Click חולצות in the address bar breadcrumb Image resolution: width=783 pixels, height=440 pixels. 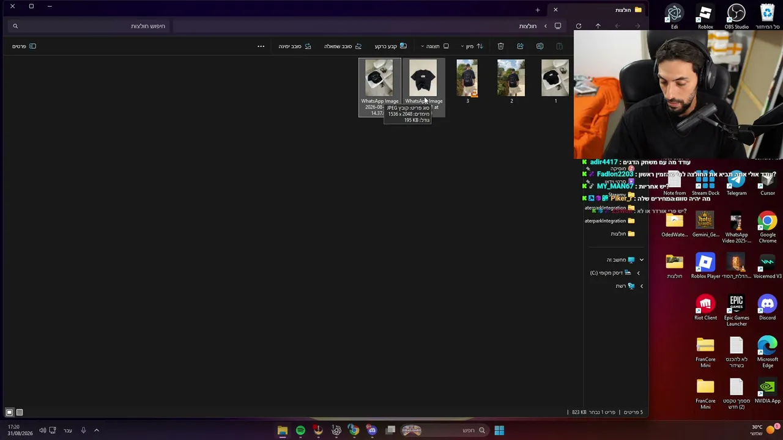tap(527, 26)
